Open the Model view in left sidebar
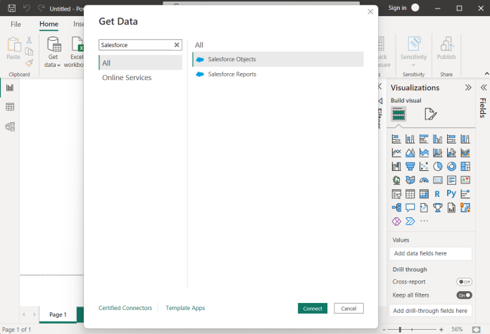490x334 pixels. tap(10, 127)
